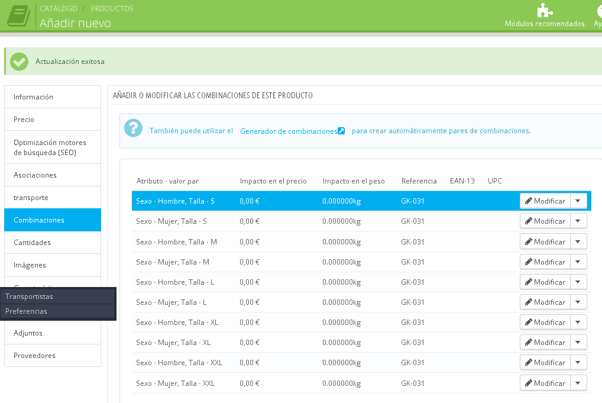
Task: Open Módulos recomendados puzzle icon
Action: [544, 11]
